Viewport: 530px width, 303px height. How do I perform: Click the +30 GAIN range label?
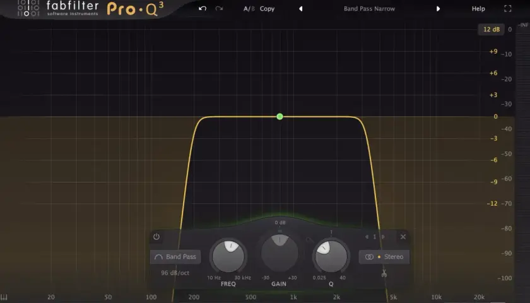point(292,278)
